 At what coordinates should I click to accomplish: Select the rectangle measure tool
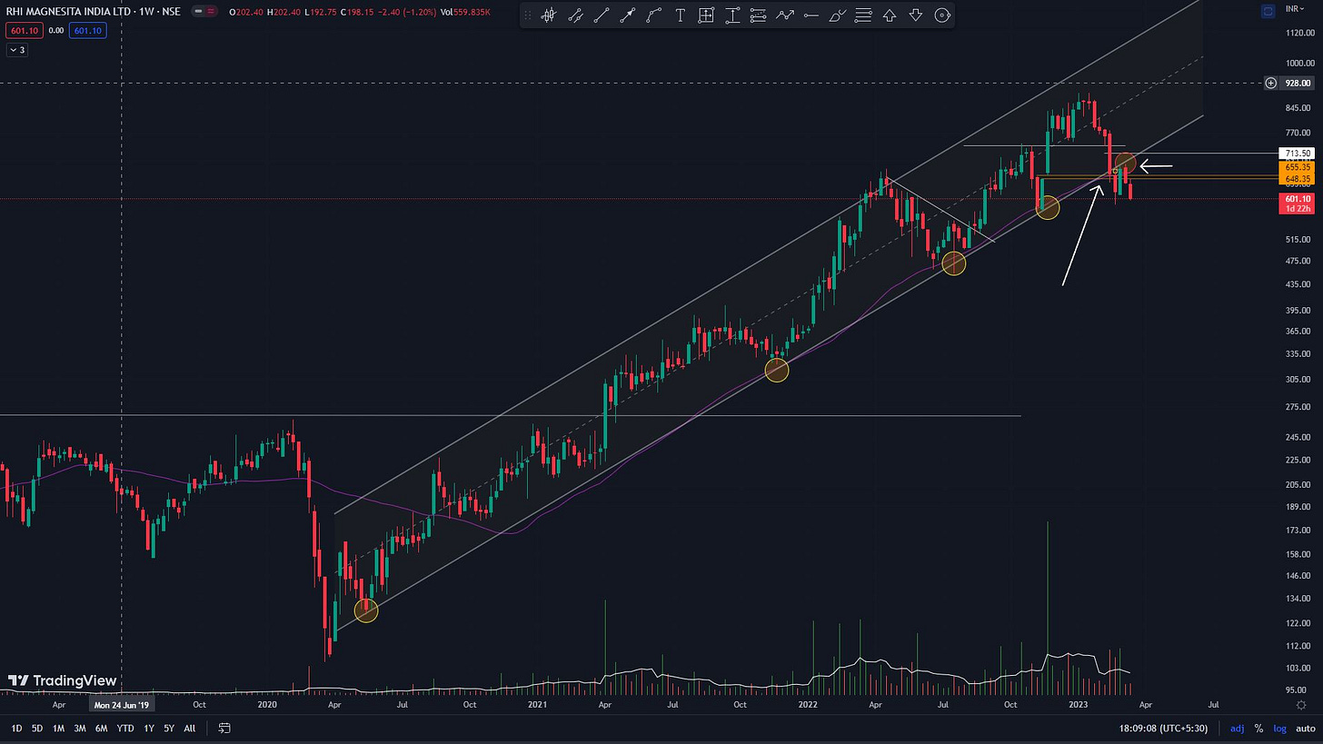point(706,15)
